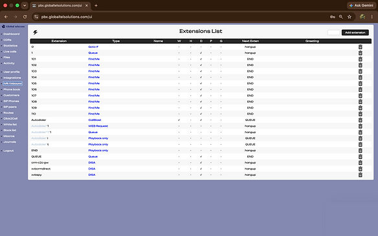Delete the QUEUE extension via trash icon

click(x=360, y=156)
